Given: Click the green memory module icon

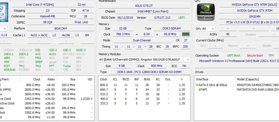Looking at the screenshot, I should click(x=186, y=34).
